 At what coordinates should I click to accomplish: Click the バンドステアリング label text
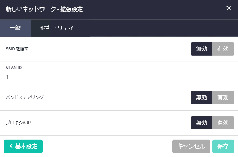pos(25,97)
